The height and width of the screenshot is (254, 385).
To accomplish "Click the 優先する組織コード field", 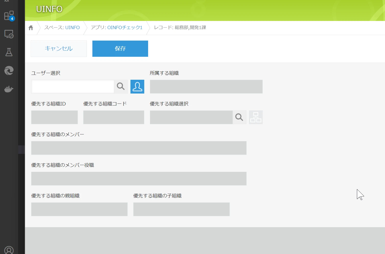I will 114,117.
